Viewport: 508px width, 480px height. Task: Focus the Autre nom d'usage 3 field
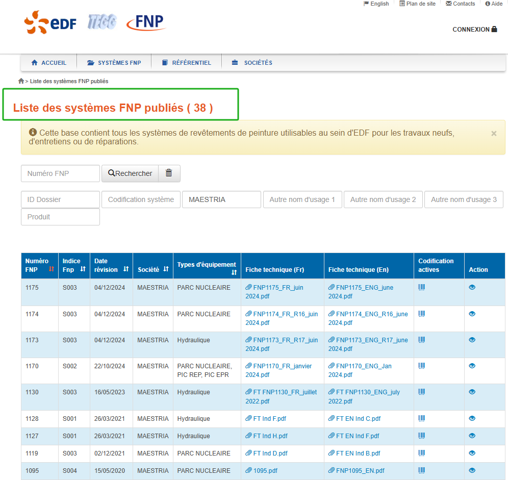[464, 199]
